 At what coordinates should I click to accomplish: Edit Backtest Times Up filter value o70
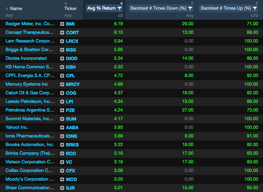(x=254, y=16)
